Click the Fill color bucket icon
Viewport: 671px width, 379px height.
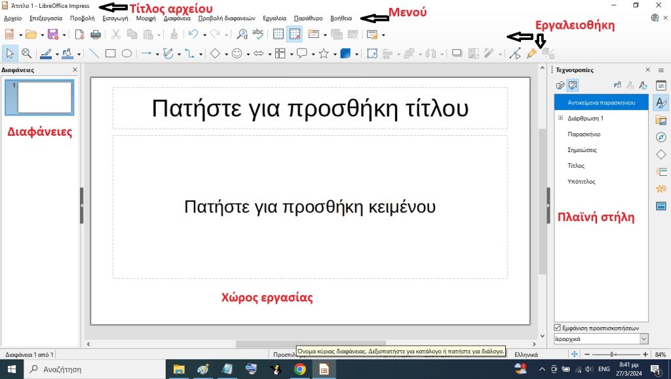[67, 54]
